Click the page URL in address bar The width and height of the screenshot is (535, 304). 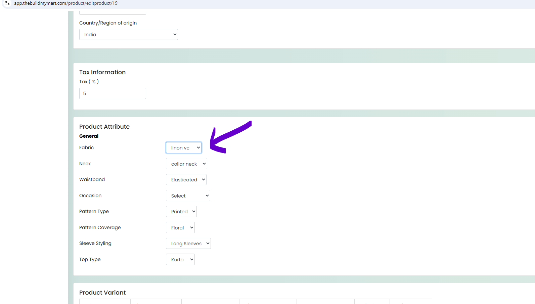click(66, 3)
